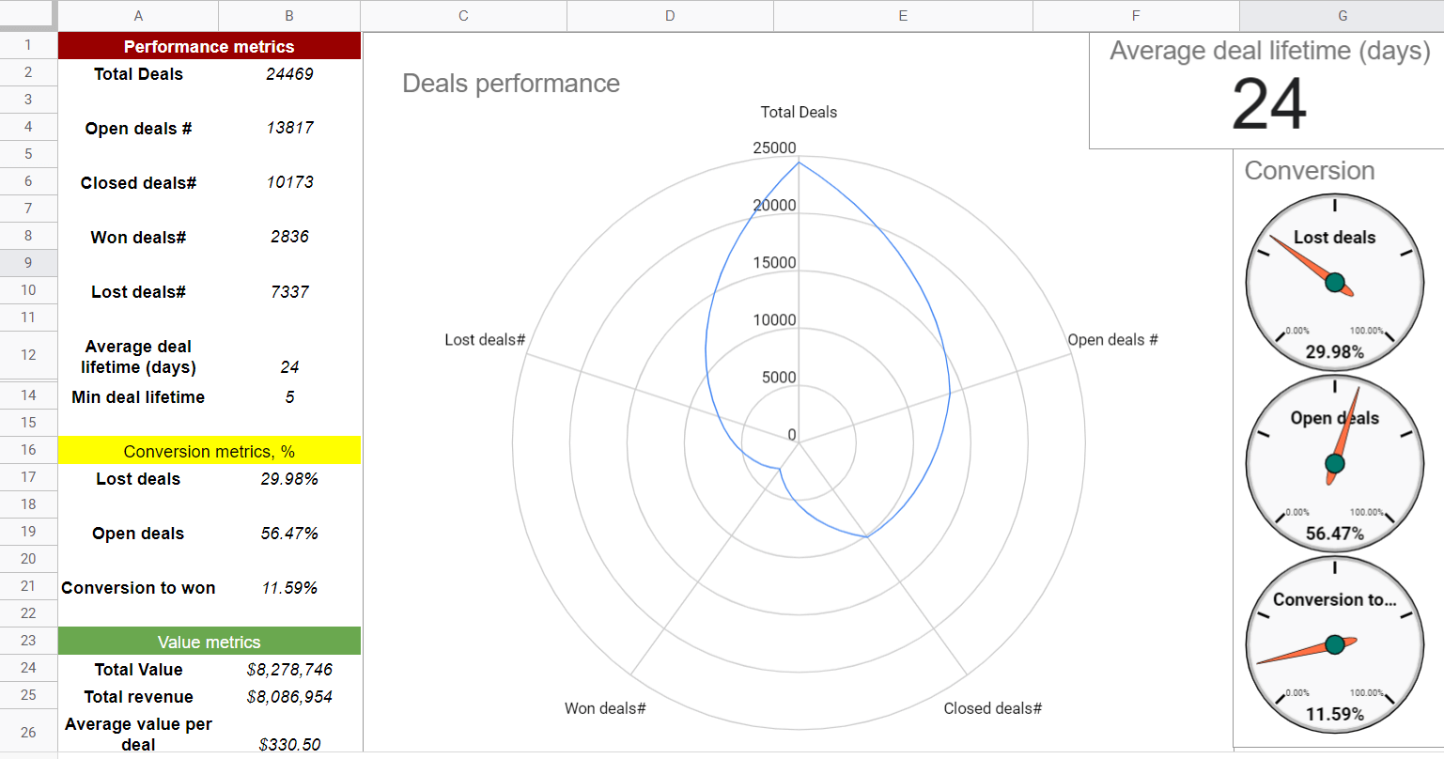Click the 'Deals performance' chart title
The image size is (1444, 759).
[x=510, y=84]
